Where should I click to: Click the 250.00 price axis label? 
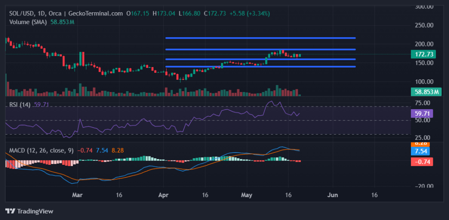coord(424,25)
